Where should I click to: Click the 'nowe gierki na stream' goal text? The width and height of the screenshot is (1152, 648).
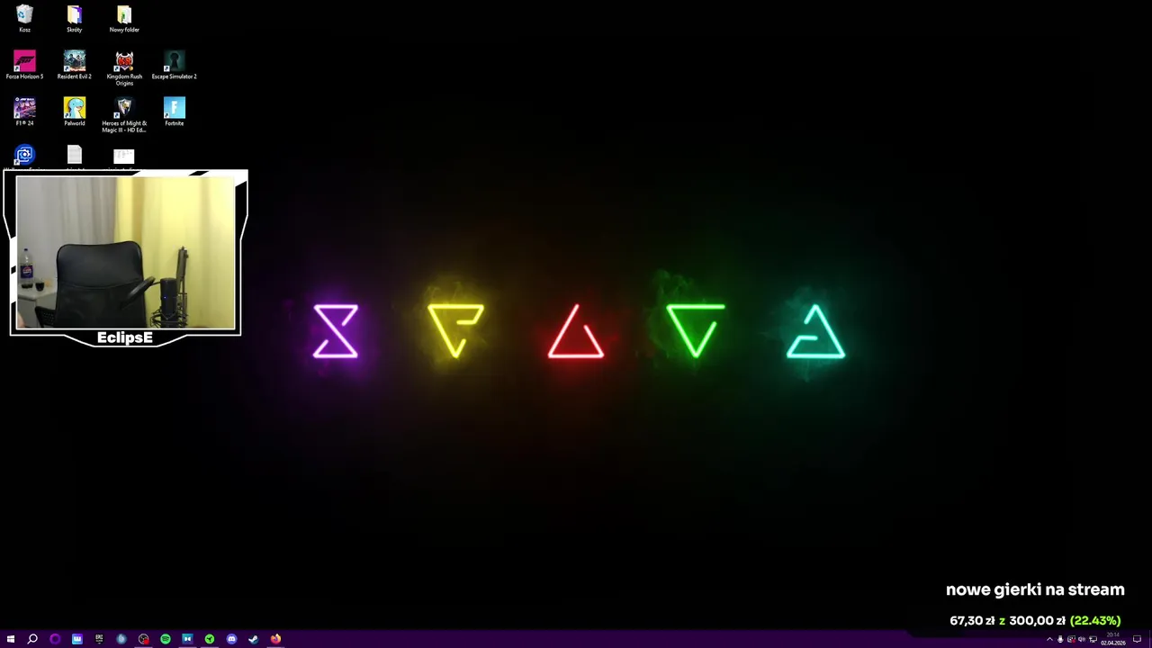(x=1035, y=590)
